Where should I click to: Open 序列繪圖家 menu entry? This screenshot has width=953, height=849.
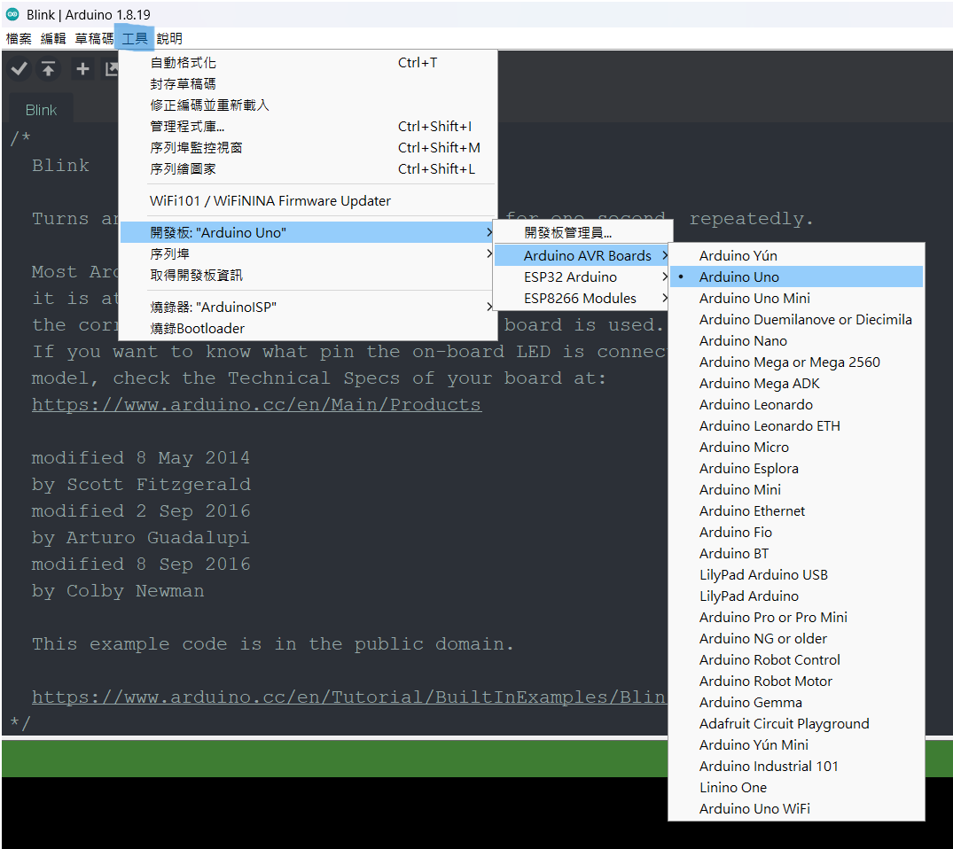[308, 169]
